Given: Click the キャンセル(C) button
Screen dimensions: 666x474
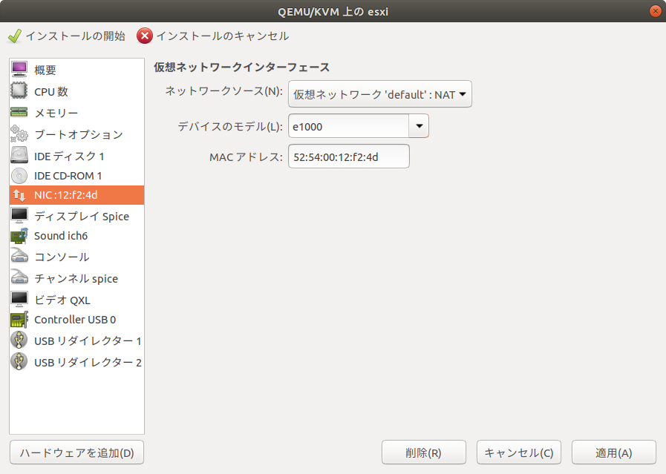Looking at the screenshot, I should tap(518, 452).
